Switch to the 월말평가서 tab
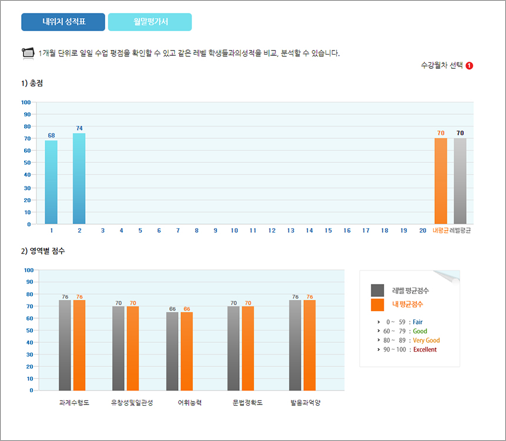 (150, 22)
